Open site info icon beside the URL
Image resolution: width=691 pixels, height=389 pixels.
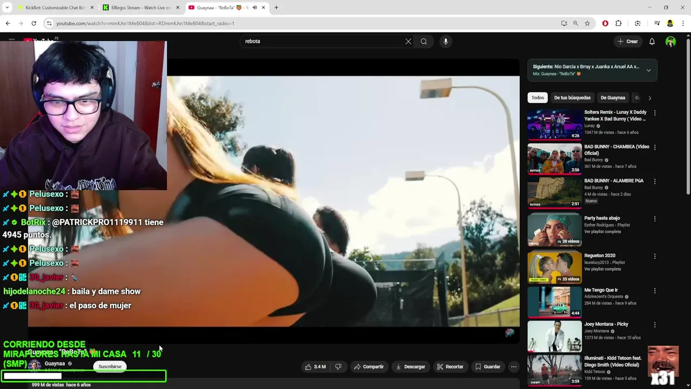[x=49, y=23]
